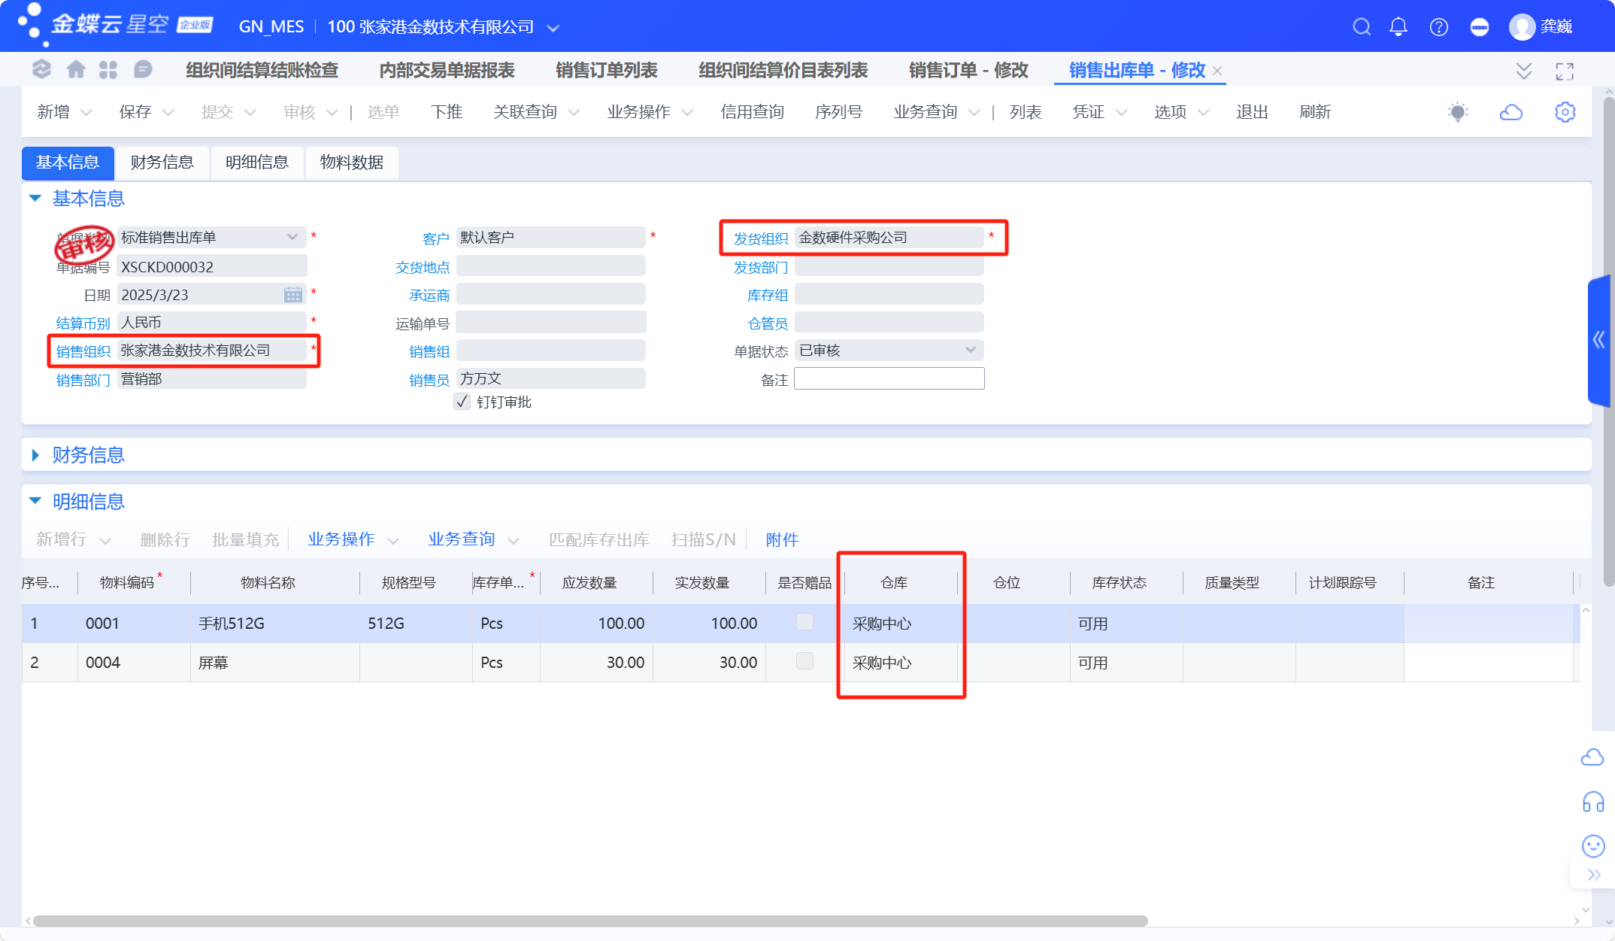
Task: Click 信用查询 button
Action: coord(752,112)
